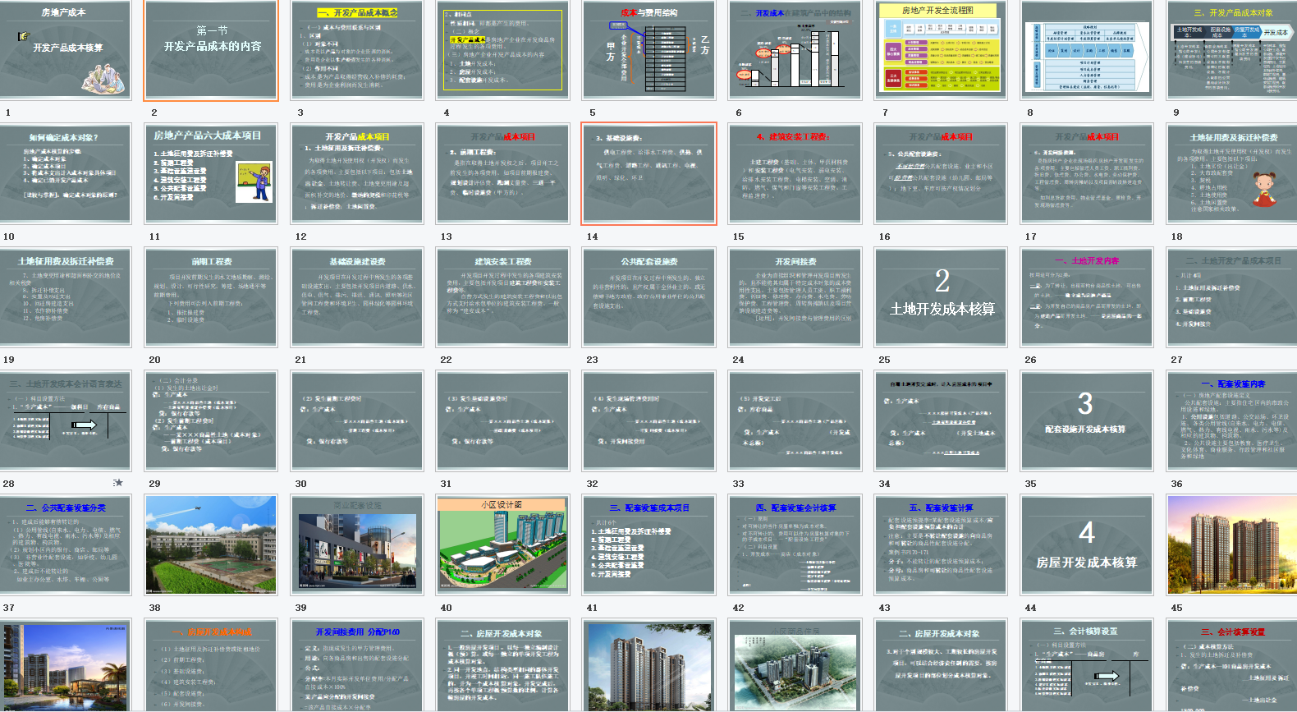Select slide 11 房地产产品六大成本项目
The image size is (1297, 712).
211,173
